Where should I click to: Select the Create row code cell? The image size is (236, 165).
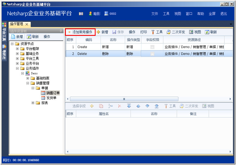click(x=88, y=47)
